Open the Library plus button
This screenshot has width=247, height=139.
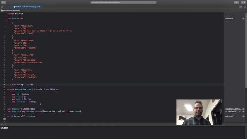(x=236, y=2)
